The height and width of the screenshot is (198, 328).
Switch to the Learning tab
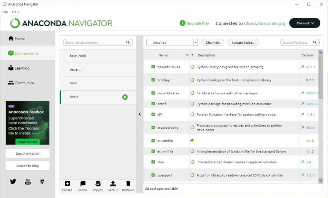pos(22,68)
